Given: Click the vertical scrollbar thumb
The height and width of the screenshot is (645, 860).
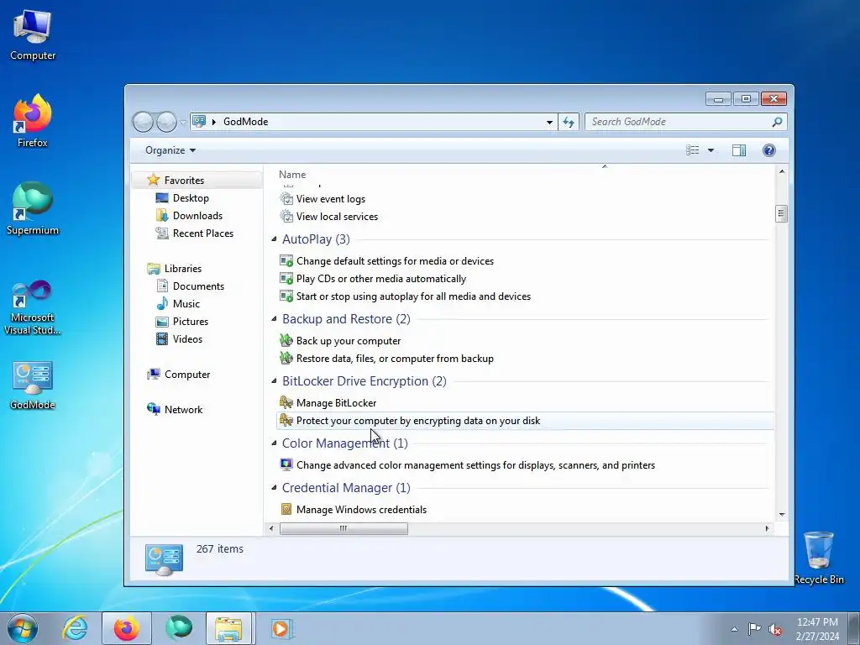Looking at the screenshot, I should [x=782, y=213].
